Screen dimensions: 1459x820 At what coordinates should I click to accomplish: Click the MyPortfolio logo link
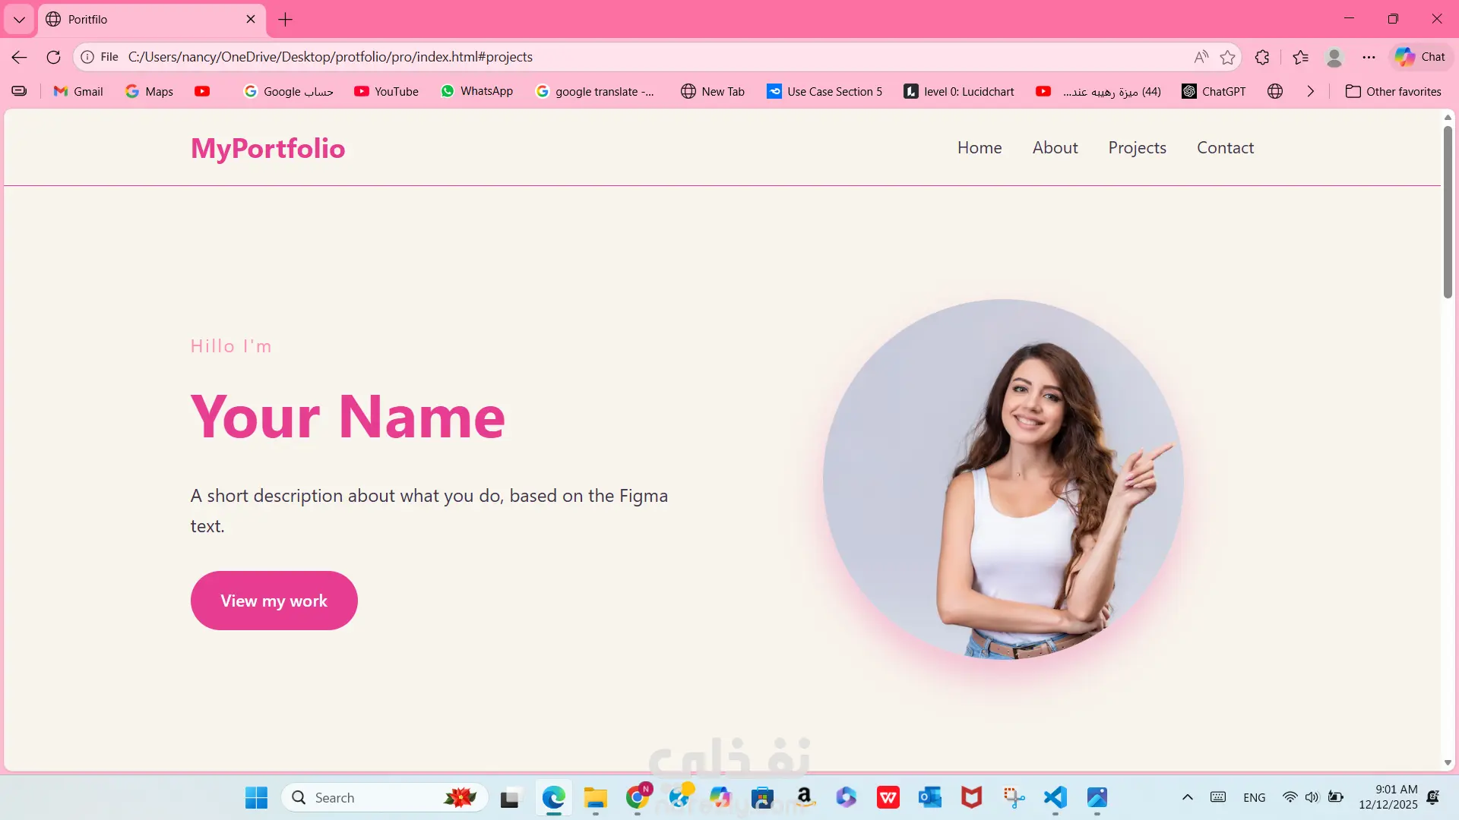pyautogui.click(x=267, y=148)
